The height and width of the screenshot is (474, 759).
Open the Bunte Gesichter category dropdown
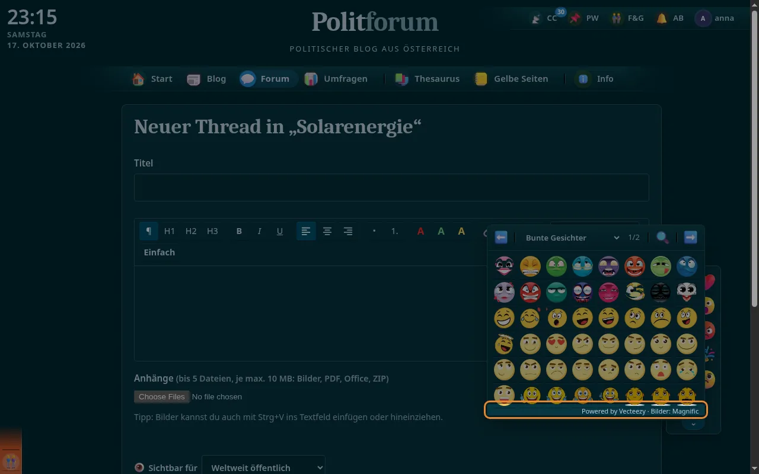point(572,238)
